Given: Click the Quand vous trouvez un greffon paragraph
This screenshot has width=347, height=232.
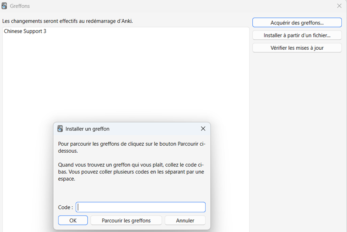Looking at the screenshot, I should tap(131, 172).
